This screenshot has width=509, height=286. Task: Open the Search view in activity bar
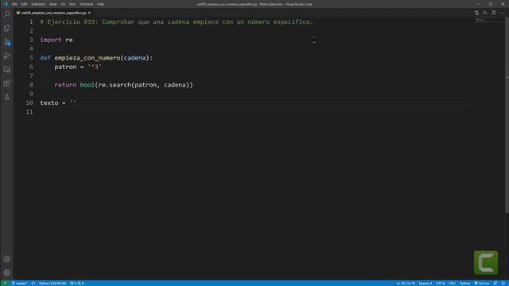[x=7, y=14]
